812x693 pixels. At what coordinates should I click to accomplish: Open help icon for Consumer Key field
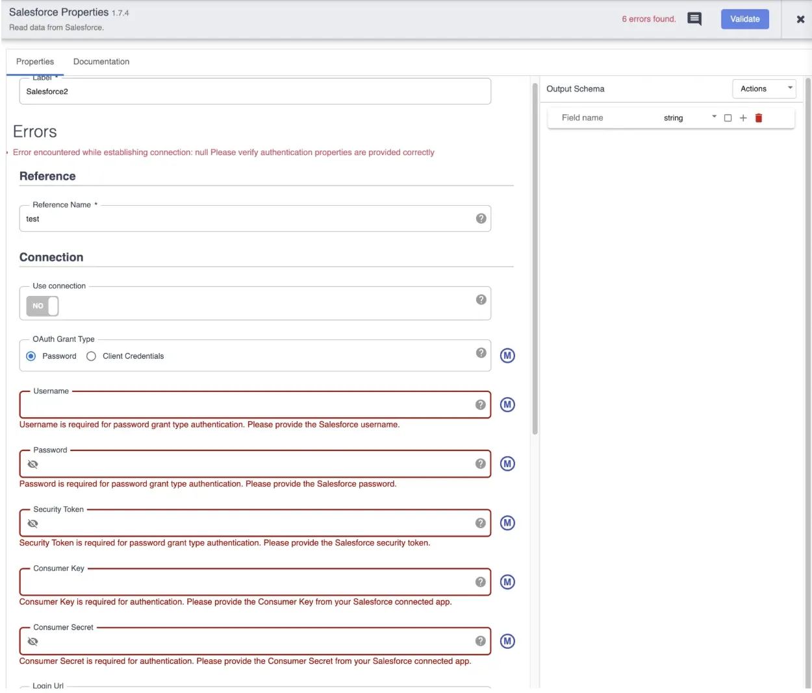click(x=481, y=582)
